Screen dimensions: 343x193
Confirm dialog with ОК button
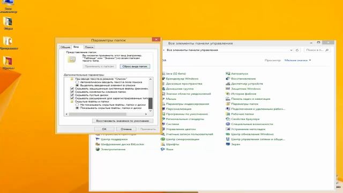pos(104,129)
